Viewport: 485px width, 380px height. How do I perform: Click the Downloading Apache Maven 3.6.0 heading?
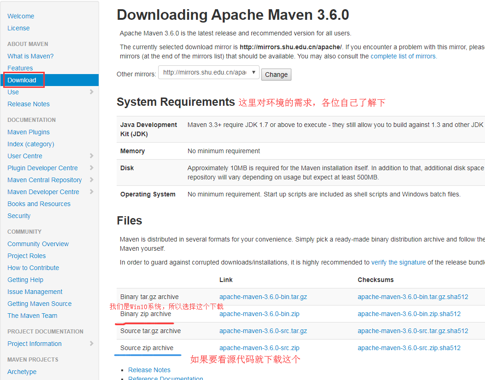tap(233, 15)
